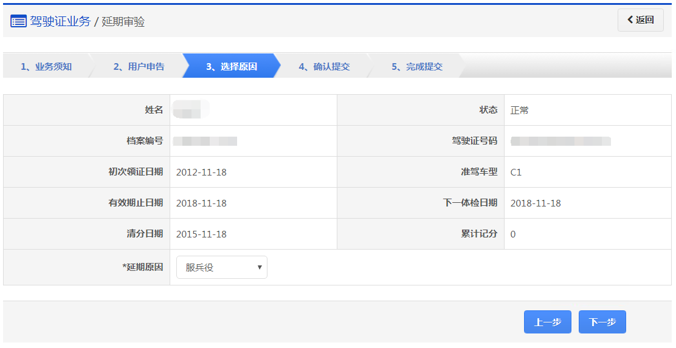Jump to step 4、确认提交
This screenshot has height=348, width=676.
click(324, 66)
